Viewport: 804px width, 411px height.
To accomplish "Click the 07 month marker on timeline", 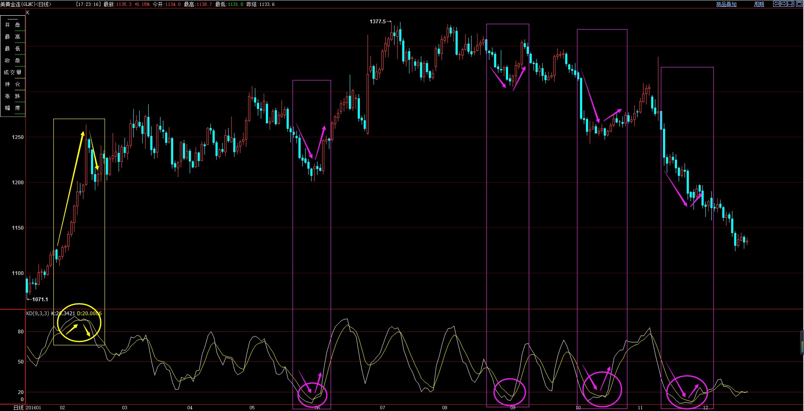I will click(x=382, y=408).
